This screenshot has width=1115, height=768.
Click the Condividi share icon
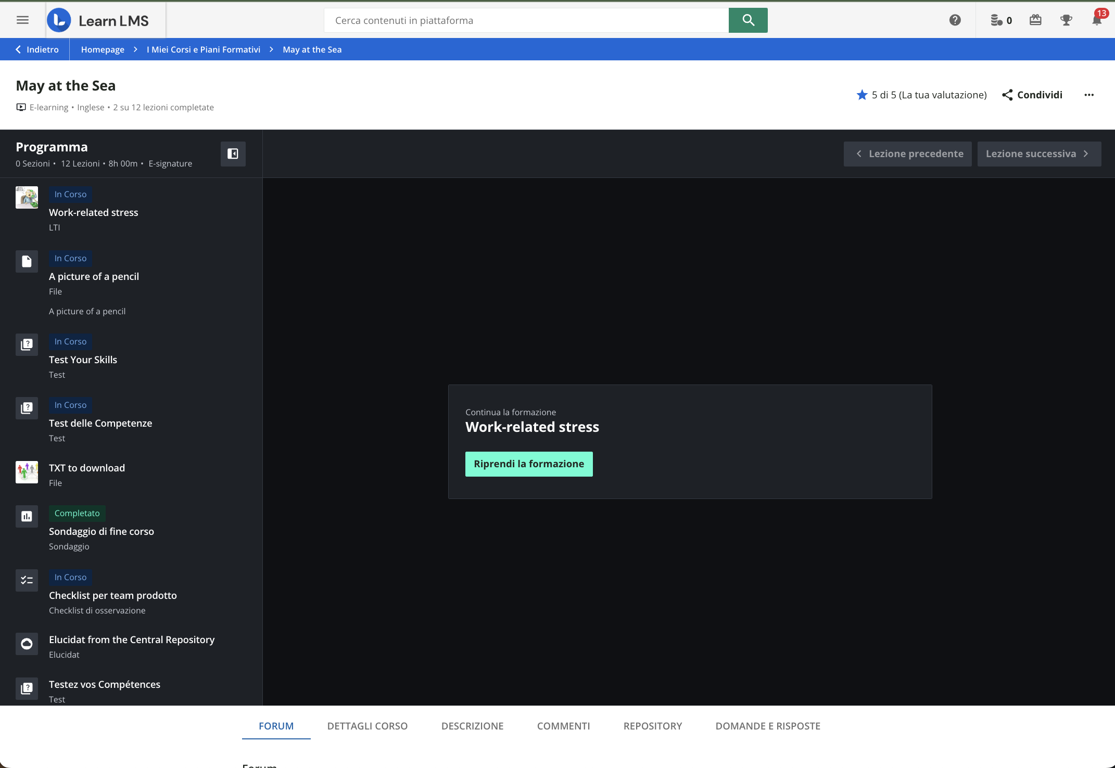1007,95
